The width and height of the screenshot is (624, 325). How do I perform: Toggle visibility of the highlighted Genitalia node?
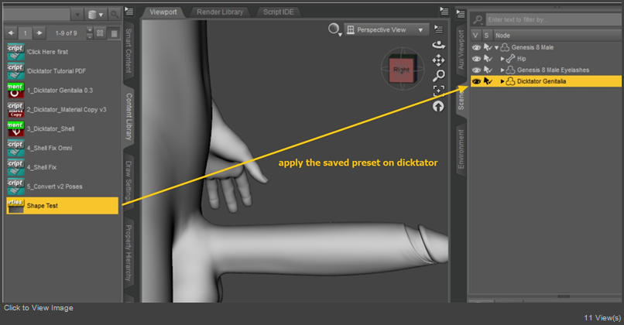click(x=476, y=81)
